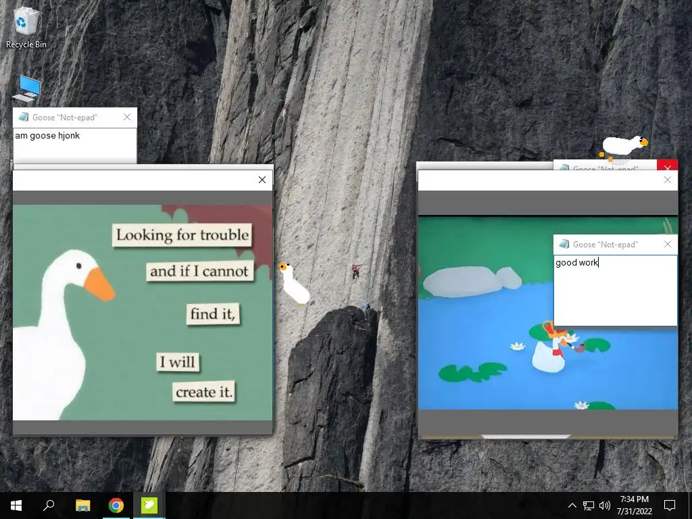Click the 'am goose hjonk' text area
This screenshot has height=519, width=692.
(74, 146)
